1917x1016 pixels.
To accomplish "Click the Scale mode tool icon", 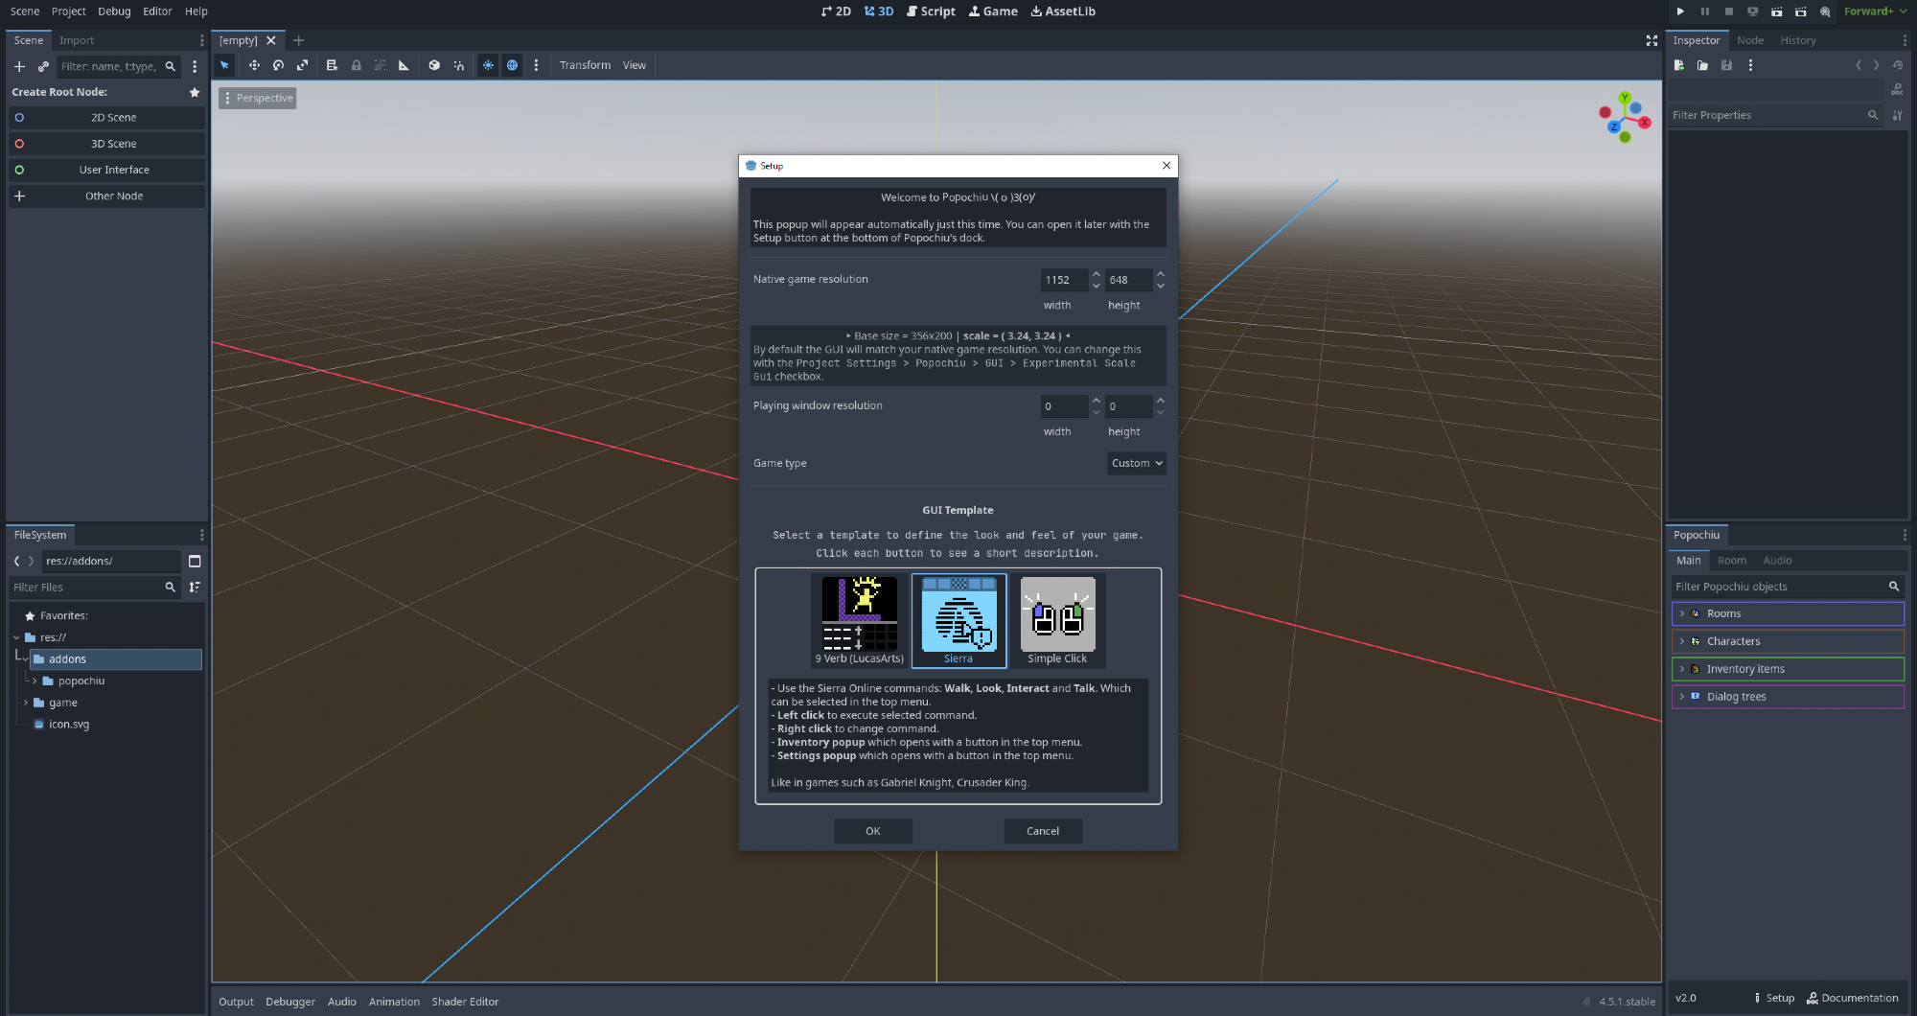I will (x=302, y=65).
